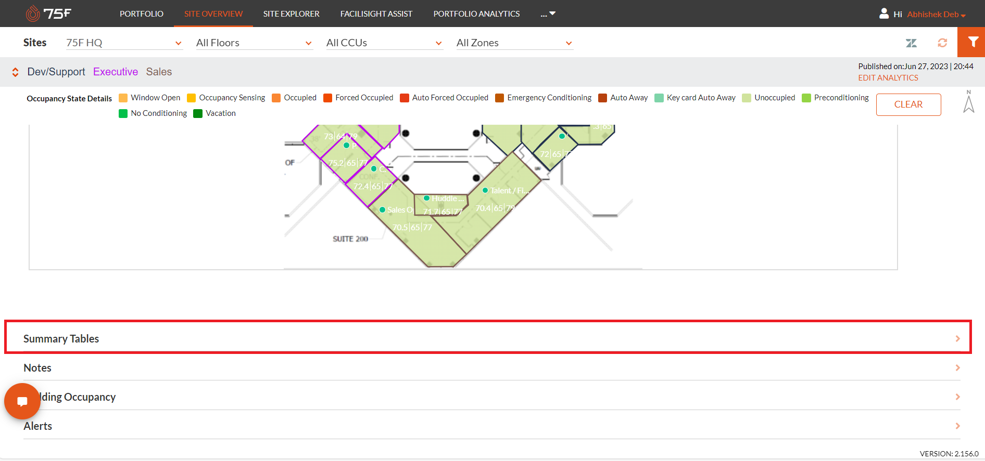
Task: Click the Published on date text
Action: click(916, 67)
